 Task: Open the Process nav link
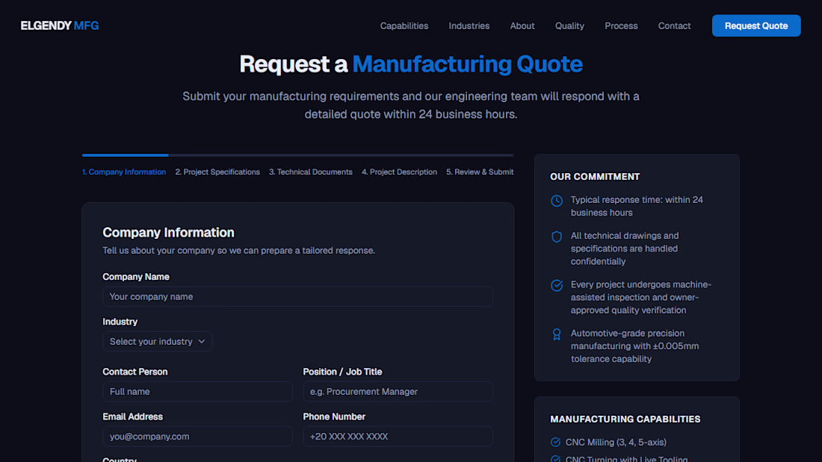point(621,25)
